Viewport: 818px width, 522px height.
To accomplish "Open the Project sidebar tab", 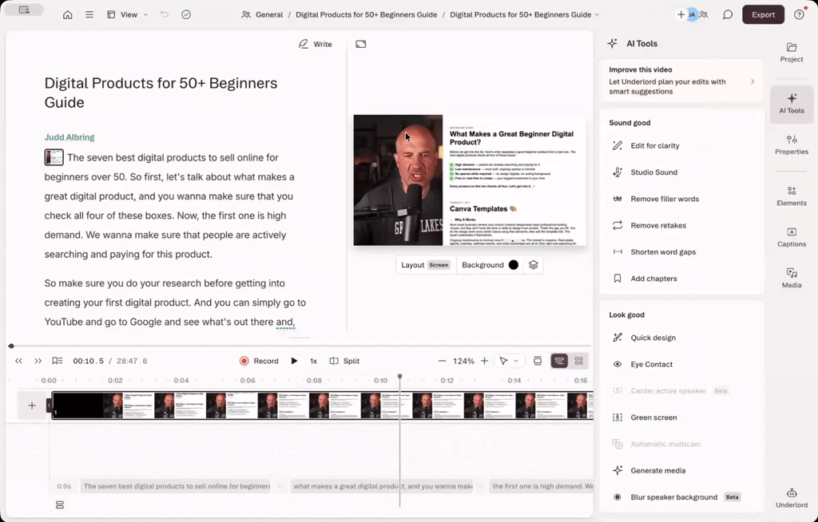I will 792,52.
